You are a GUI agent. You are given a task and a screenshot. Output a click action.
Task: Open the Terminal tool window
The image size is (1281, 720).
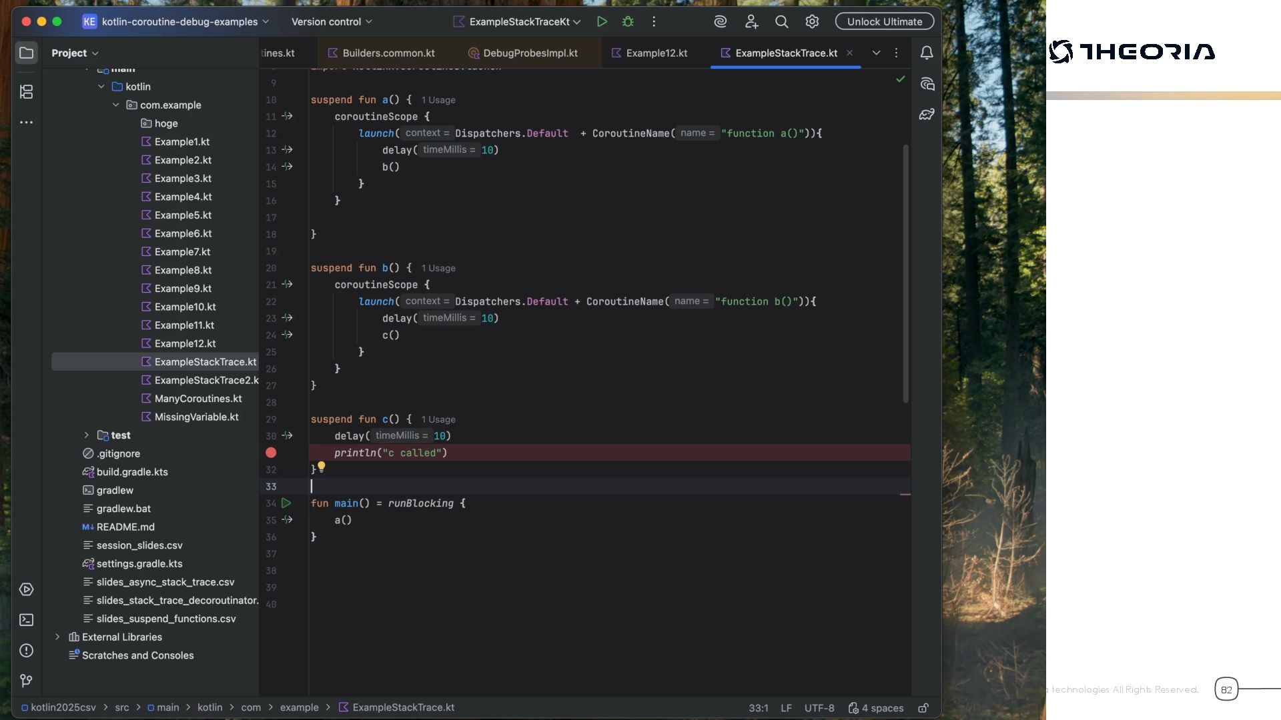coord(26,620)
